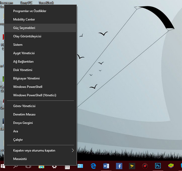Launch the red rocket app on taskbar
This screenshot has width=182, height=171.
[x=145, y=166]
